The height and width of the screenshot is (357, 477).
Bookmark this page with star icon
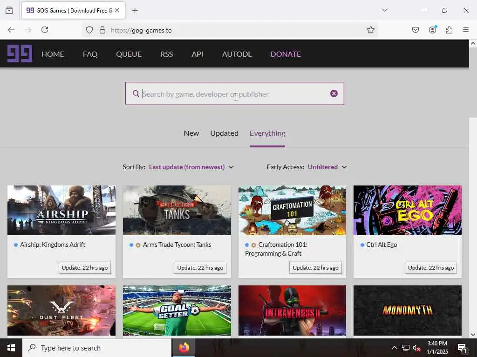pyautogui.click(x=370, y=30)
